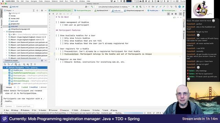Switch to editor-only view in the markdown editor
The width and height of the screenshot is (220, 123).
[168, 14]
